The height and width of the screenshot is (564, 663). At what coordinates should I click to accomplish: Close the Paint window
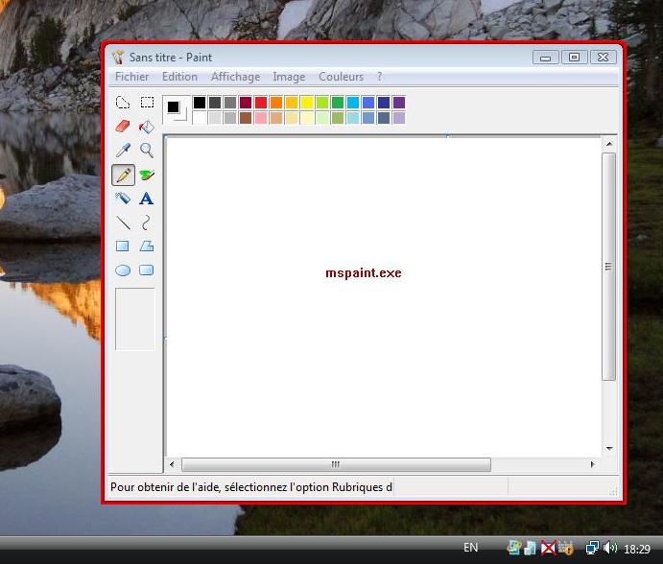tap(603, 58)
